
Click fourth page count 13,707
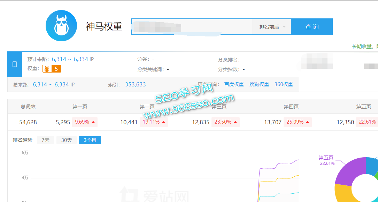pyautogui.click(x=273, y=122)
